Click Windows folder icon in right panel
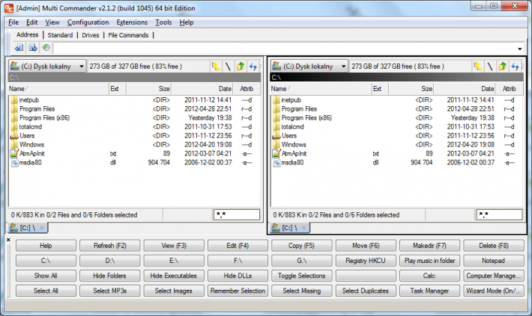The width and height of the screenshot is (532, 316). (x=276, y=144)
